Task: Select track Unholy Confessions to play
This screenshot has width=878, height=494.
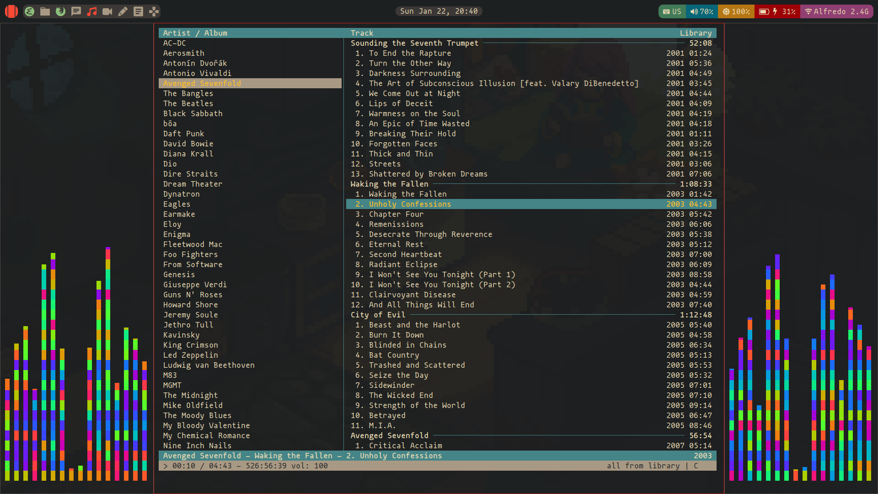Action: tap(409, 204)
